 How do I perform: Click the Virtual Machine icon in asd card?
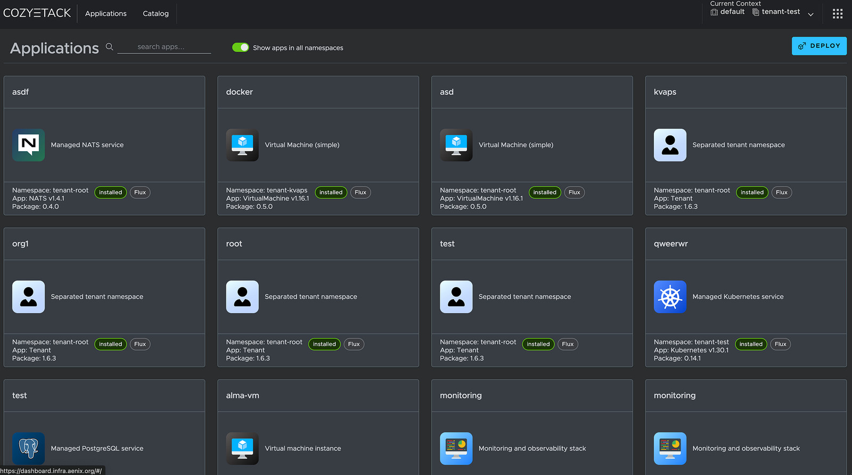coord(456,145)
